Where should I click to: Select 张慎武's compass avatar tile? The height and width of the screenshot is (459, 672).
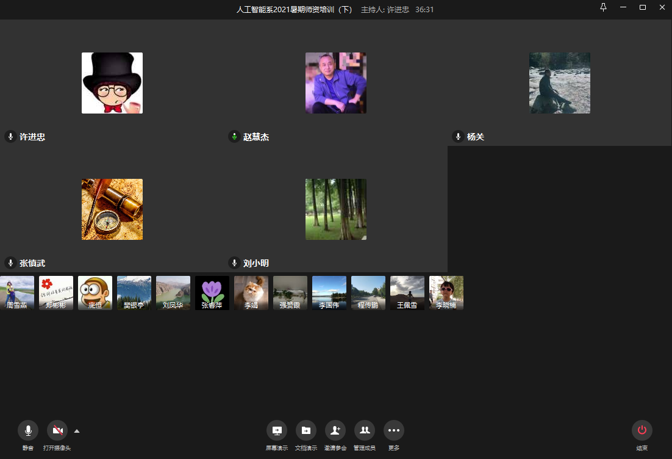coord(112,209)
